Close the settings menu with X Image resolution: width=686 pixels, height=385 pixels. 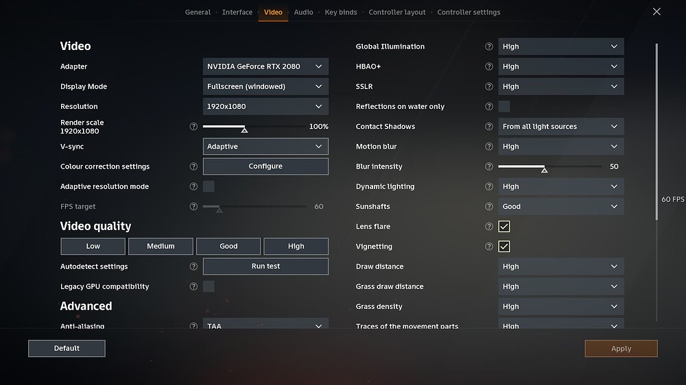pyautogui.click(x=657, y=12)
